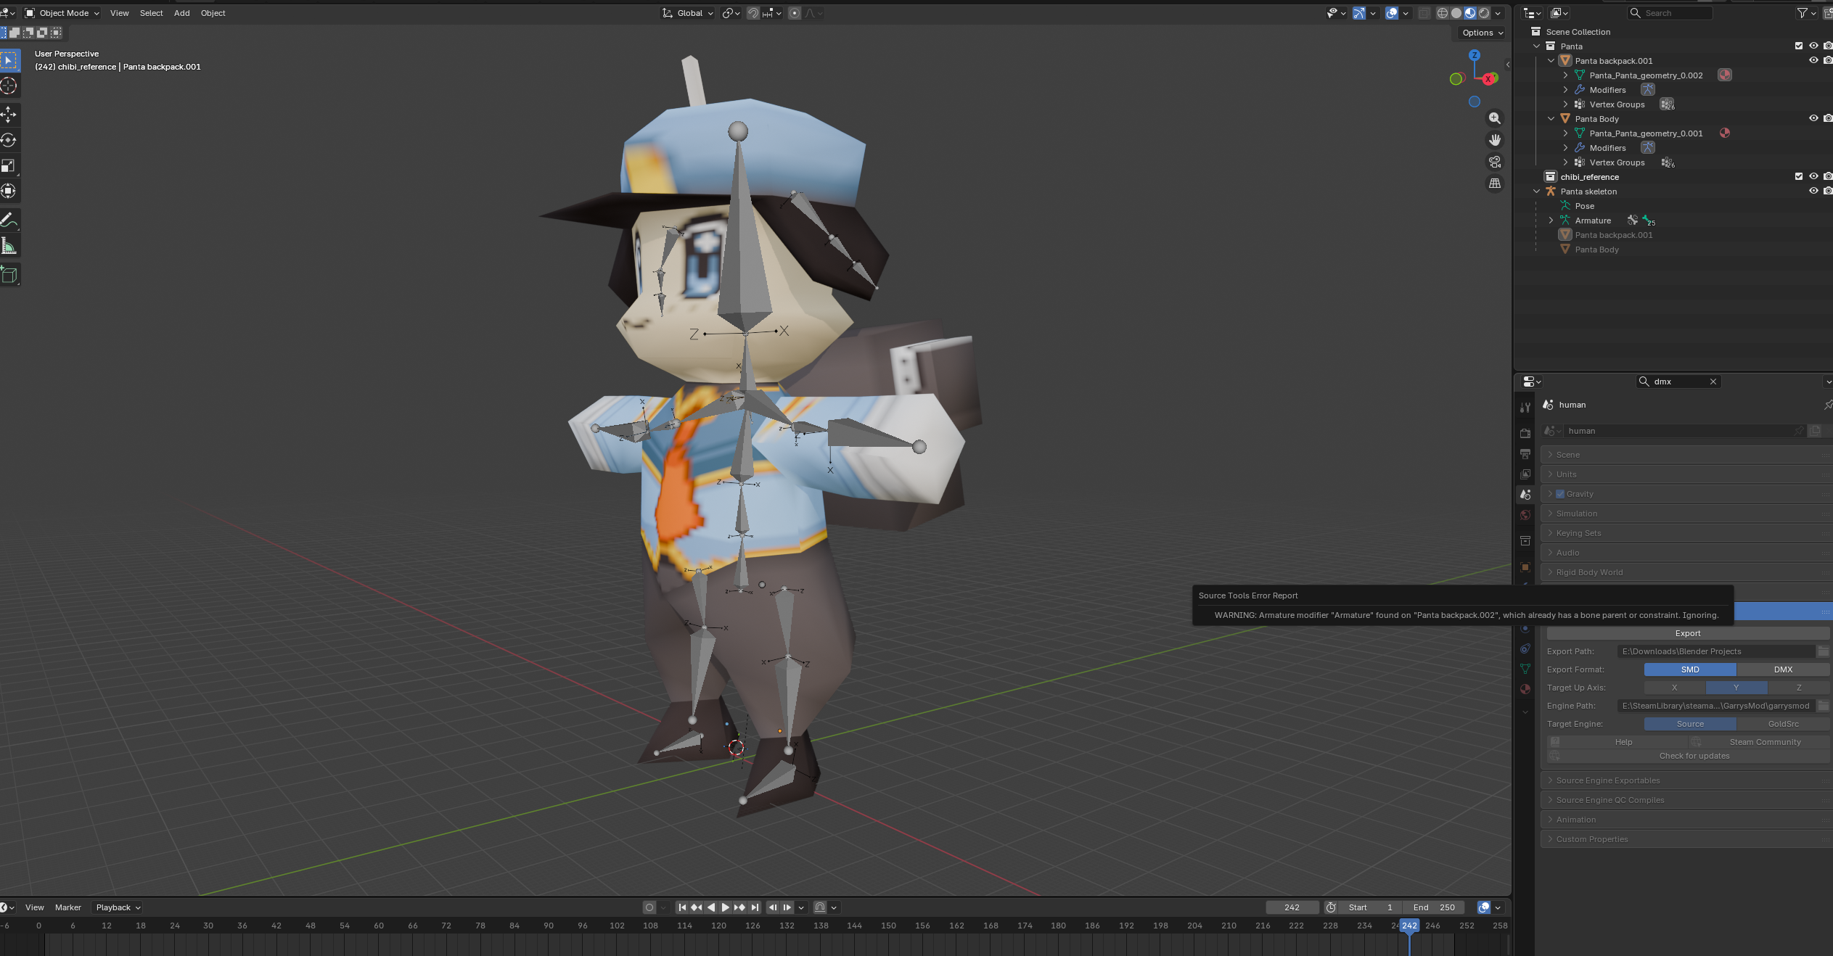Hide Panta skeleton with eye icon

click(x=1813, y=191)
